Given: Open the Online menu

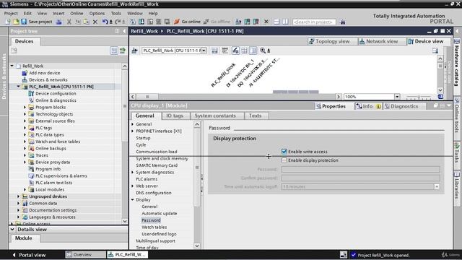Looking at the screenshot, I should click(77, 13).
